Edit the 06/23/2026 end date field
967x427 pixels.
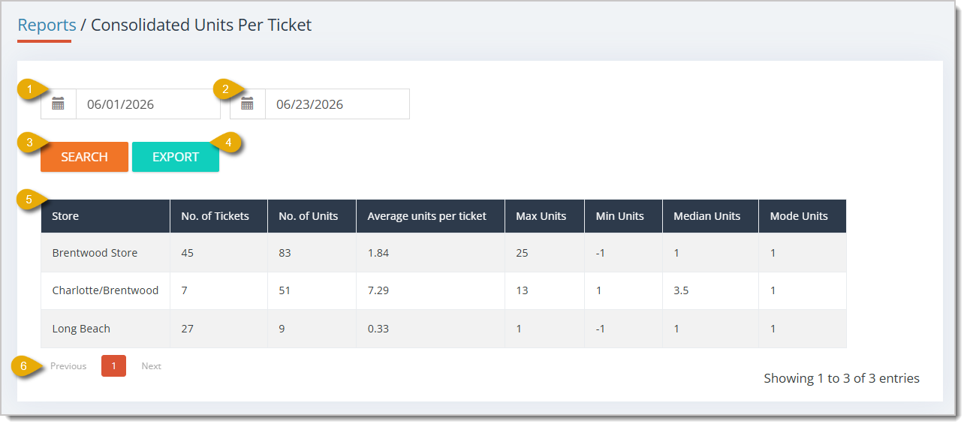tap(337, 104)
